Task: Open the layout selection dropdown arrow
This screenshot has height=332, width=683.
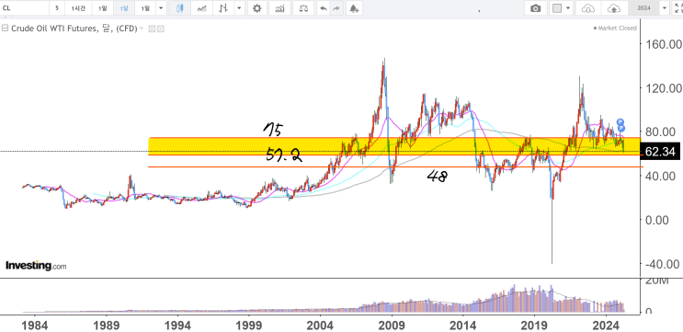Action: point(568,8)
